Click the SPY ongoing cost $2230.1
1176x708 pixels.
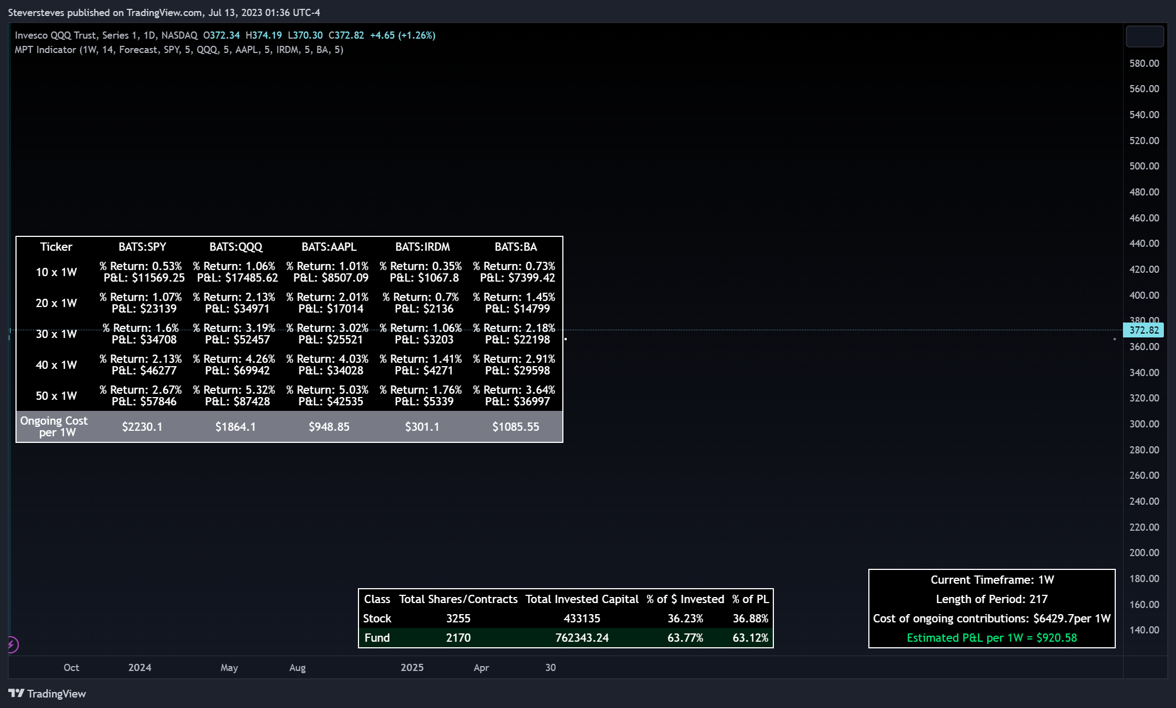[142, 427]
